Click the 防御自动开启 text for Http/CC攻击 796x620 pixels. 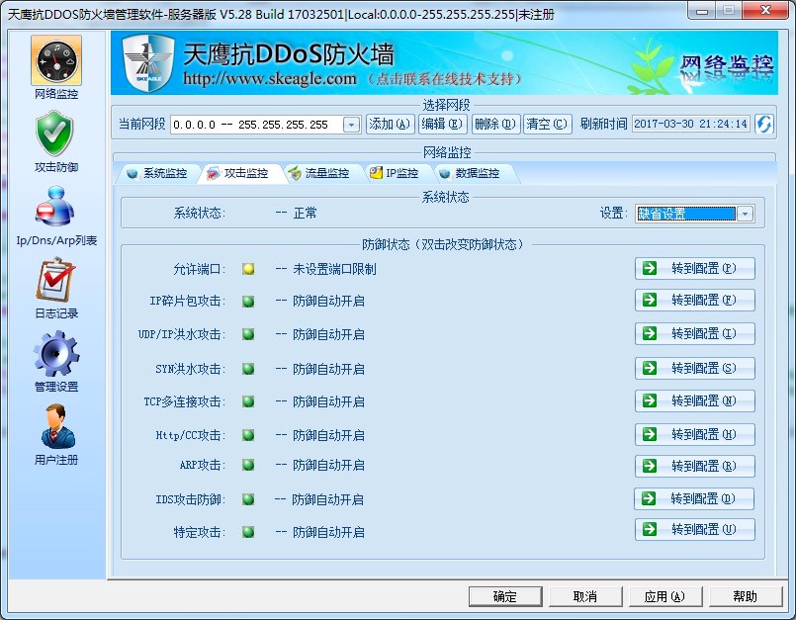328,435
